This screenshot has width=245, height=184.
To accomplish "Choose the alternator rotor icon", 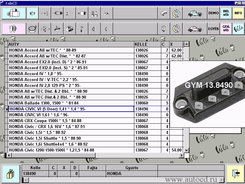I will pyautogui.click(x=45, y=29).
